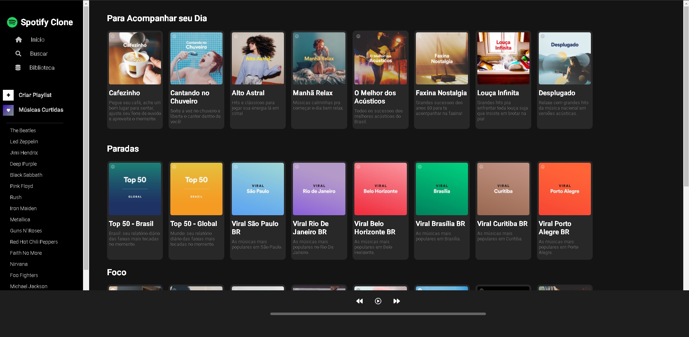Open the "Cafezinho" playlist cover
689x337 pixels.
click(135, 58)
